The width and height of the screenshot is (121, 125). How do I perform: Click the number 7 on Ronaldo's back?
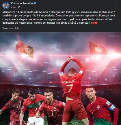(x=70, y=88)
